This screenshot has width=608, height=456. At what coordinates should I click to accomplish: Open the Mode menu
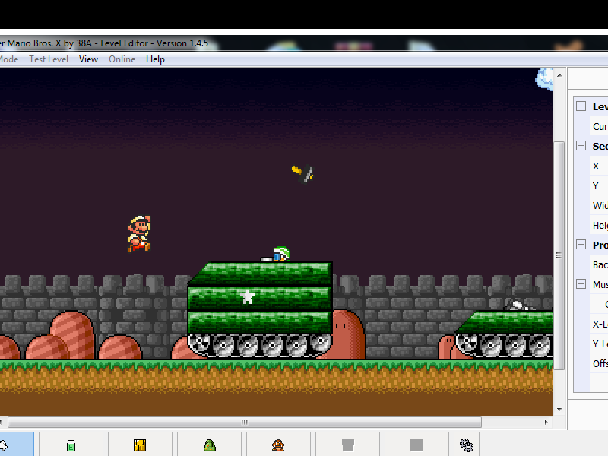9,59
